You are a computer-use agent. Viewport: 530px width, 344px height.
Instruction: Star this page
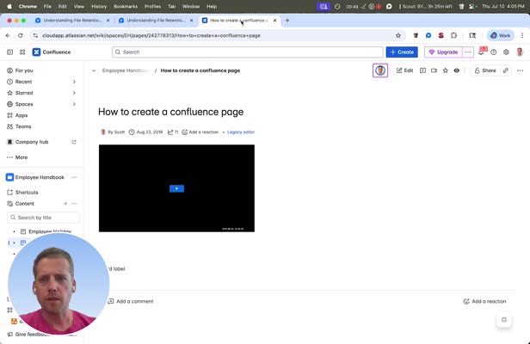coord(445,71)
